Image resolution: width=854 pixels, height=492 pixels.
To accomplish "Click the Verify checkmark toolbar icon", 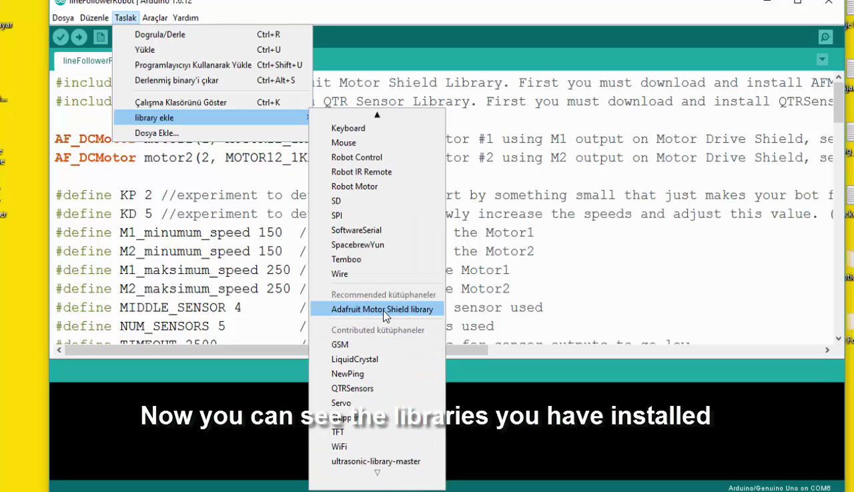I will point(61,37).
